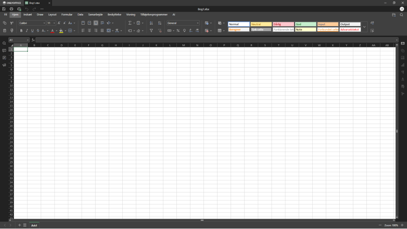
Task: Toggle bold formatting
Action: pos(21,31)
